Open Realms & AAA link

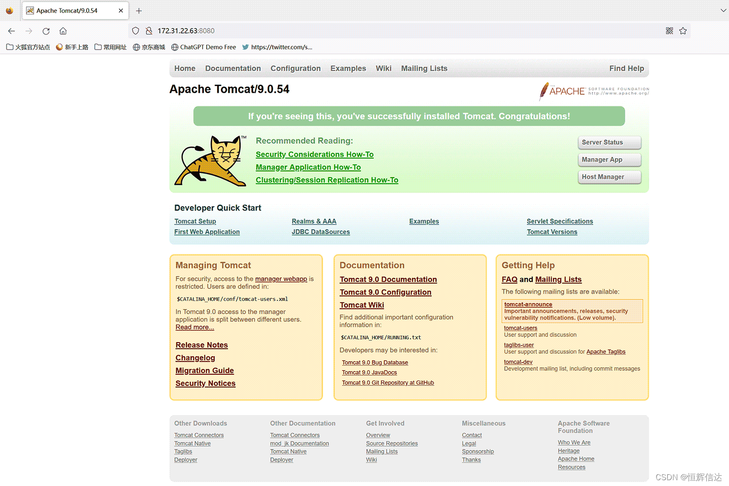[x=314, y=222]
